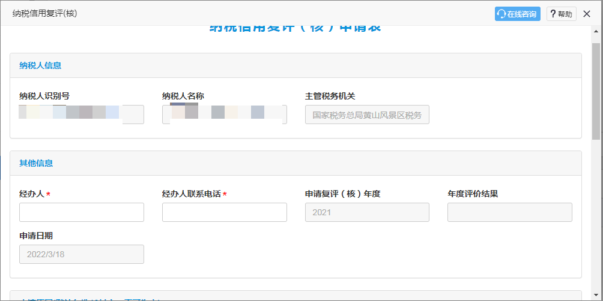Click the 经办人联系电话 label
The image size is (603, 301).
[x=192, y=194]
